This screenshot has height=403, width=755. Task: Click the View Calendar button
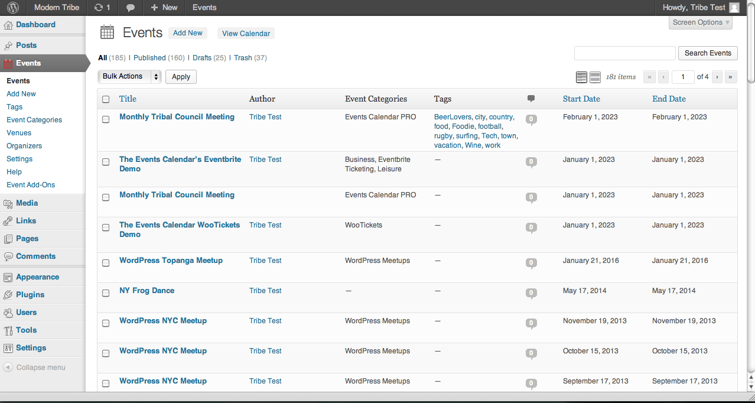coord(246,34)
